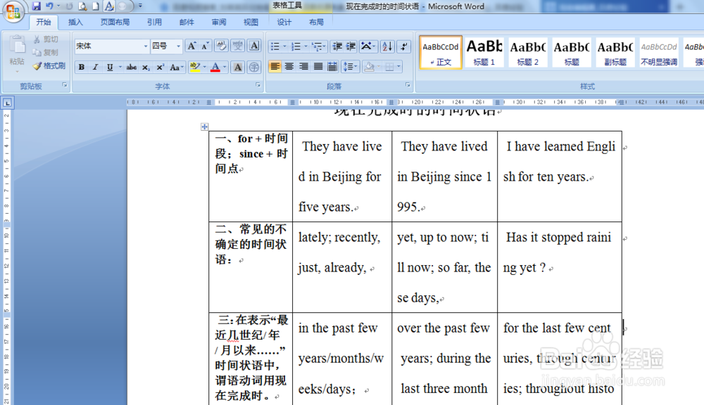Open the 设计 tab under 表格工具

tap(284, 22)
